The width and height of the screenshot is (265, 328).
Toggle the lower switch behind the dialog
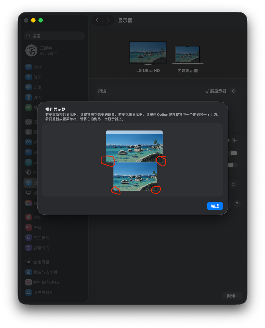pyautogui.click(x=232, y=165)
